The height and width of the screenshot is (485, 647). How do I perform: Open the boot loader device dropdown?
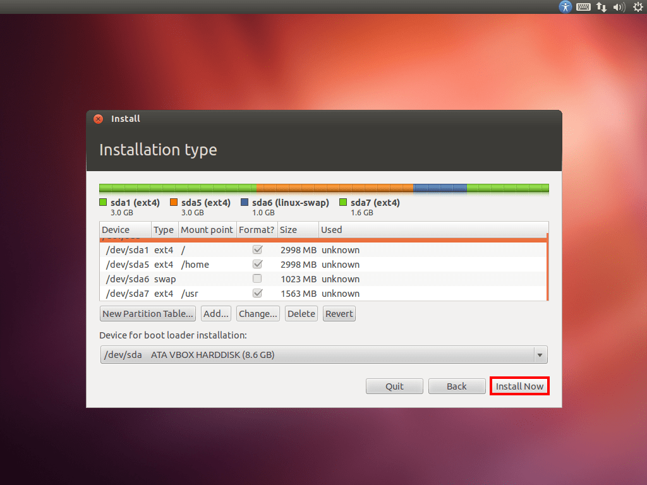coord(540,355)
